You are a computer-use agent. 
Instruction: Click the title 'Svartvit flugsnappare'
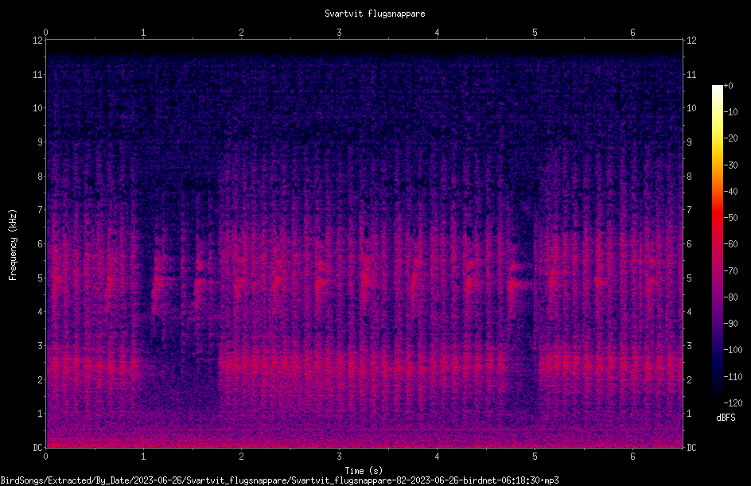[x=375, y=14]
